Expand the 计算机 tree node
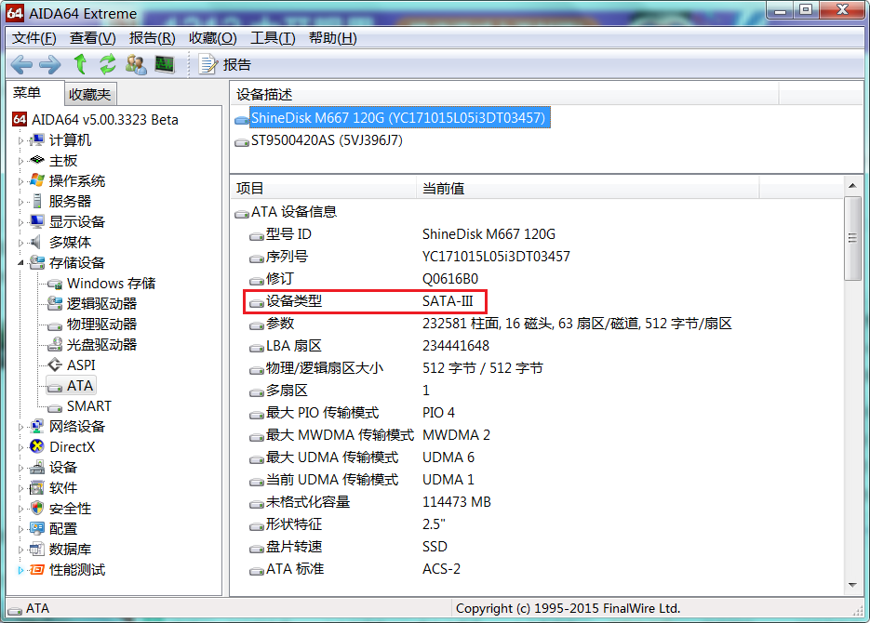 tap(21, 140)
